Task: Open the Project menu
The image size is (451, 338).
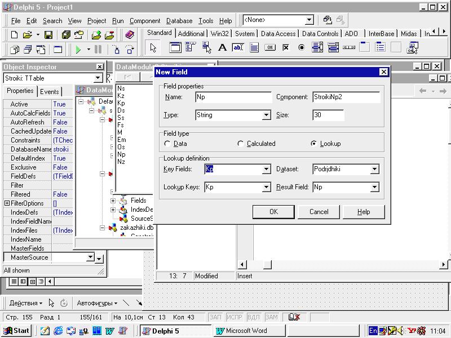Action: pos(96,21)
